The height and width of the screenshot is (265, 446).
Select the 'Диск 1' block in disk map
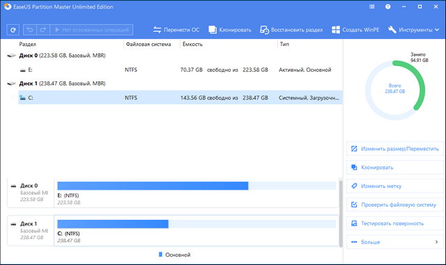[31, 230]
